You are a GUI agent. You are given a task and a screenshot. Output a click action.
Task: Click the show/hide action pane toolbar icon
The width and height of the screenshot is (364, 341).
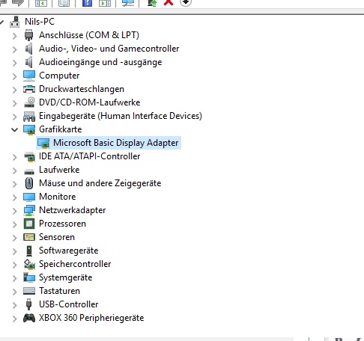tap(105, 2)
